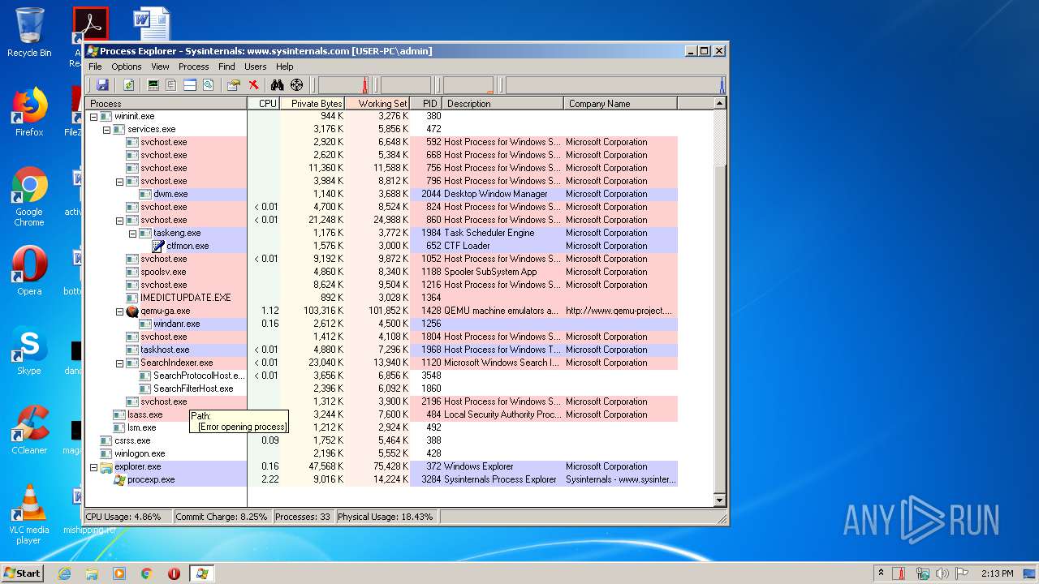Select the IMEDICTUPDATE.EXE process row

click(x=382, y=298)
